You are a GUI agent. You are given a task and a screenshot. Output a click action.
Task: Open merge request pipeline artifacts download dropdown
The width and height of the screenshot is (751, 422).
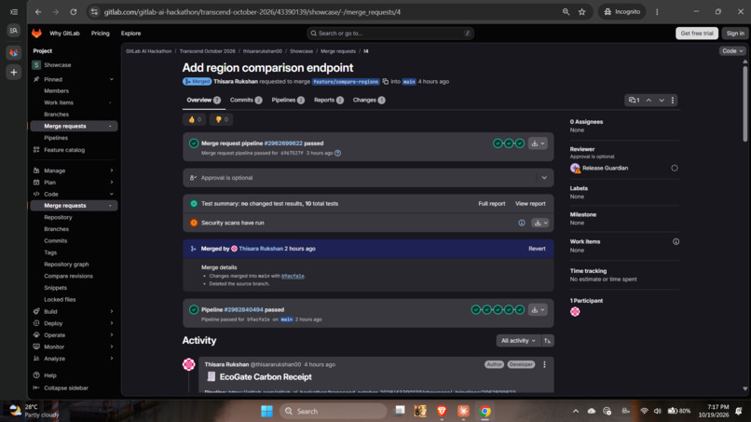click(538, 143)
